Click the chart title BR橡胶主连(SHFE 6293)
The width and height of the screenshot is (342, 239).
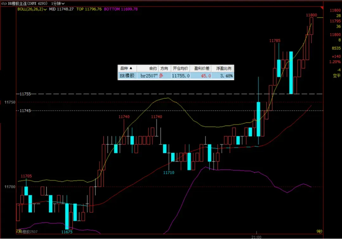click(28, 3)
